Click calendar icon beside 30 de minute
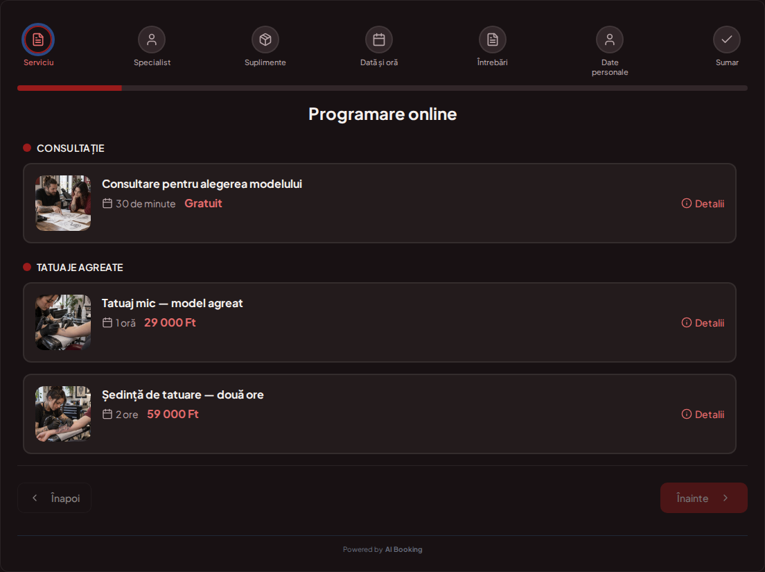The width and height of the screenshot is (765, 572). tap(107, 204)
